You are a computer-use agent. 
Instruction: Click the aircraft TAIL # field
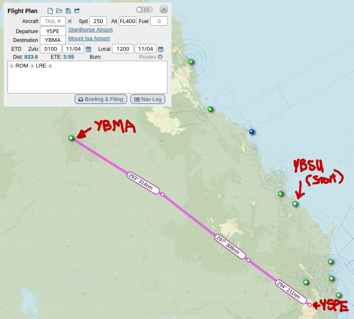(53, 21)
